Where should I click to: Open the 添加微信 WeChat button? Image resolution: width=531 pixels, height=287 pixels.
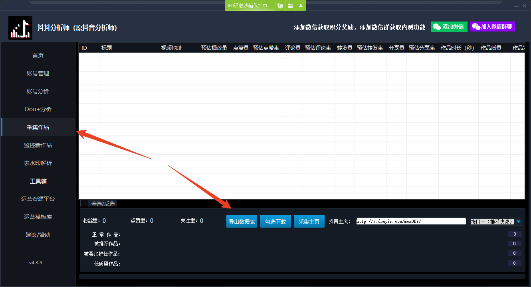pyautogui.click(x=449, y=26)
